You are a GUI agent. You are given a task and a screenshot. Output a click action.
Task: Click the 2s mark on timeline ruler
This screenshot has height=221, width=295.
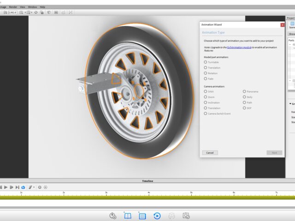point(64,192)
